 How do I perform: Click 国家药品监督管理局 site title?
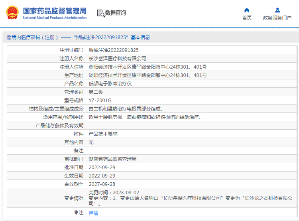[55, 11]
